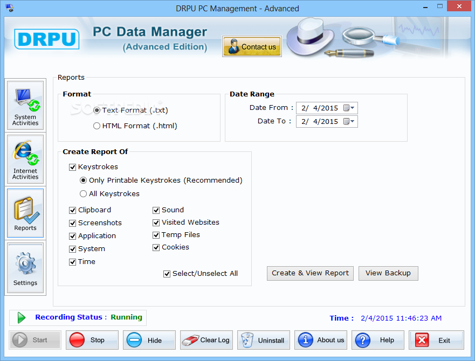Open the Internet Activities panel
Screen dimensions: 475x361
click(x=25, y=159)
